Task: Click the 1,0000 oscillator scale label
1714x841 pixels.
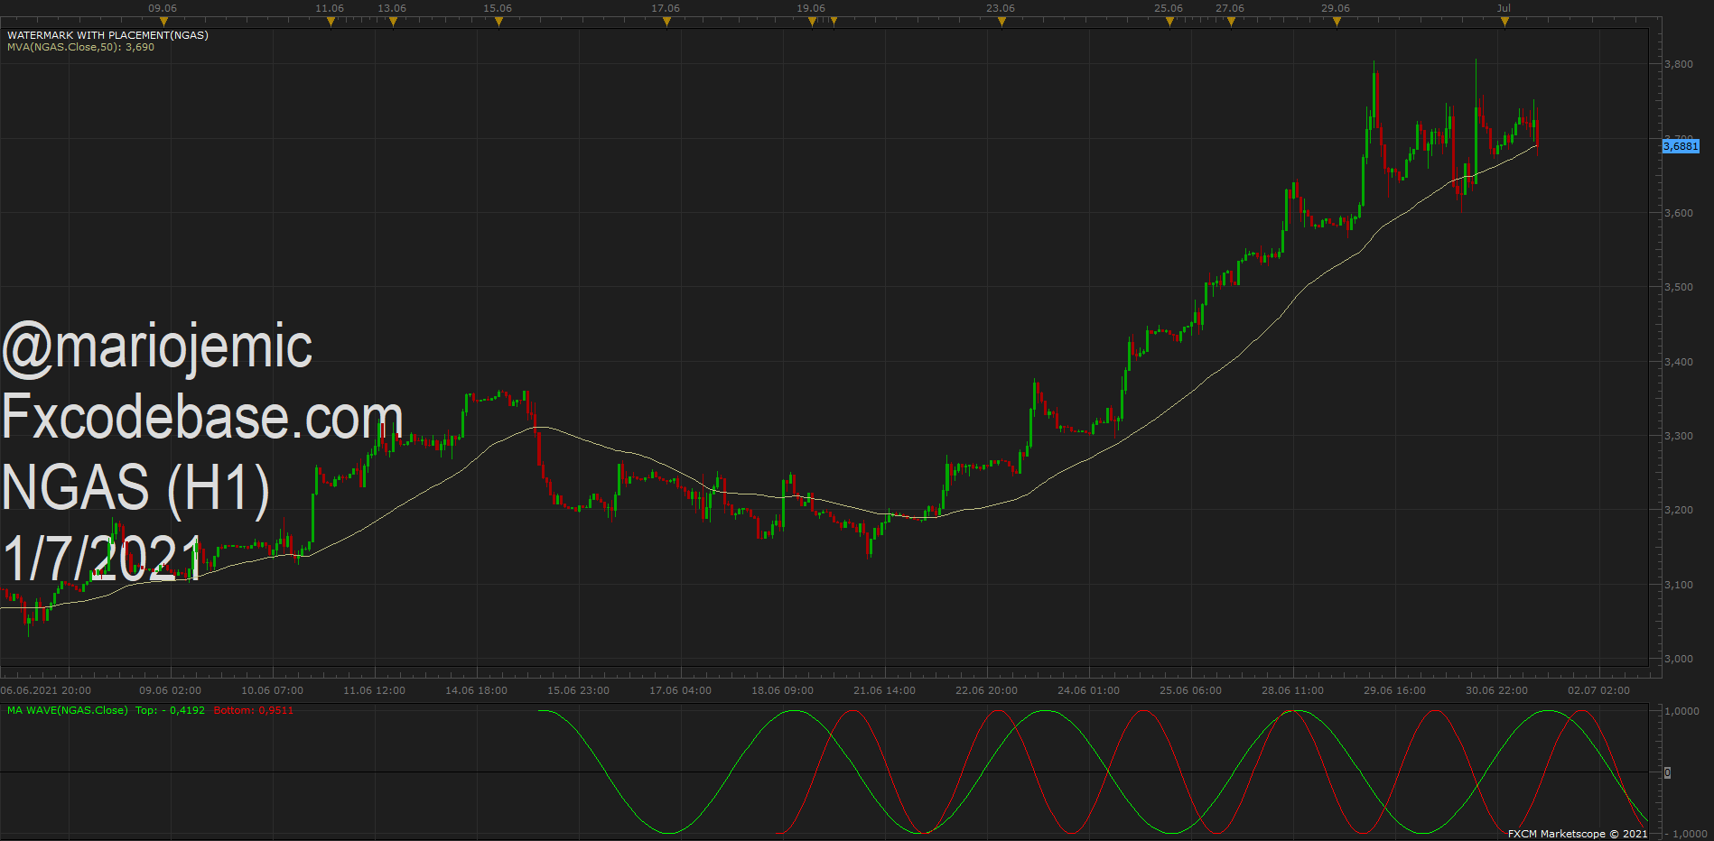Action: [x=1681, y=711]
